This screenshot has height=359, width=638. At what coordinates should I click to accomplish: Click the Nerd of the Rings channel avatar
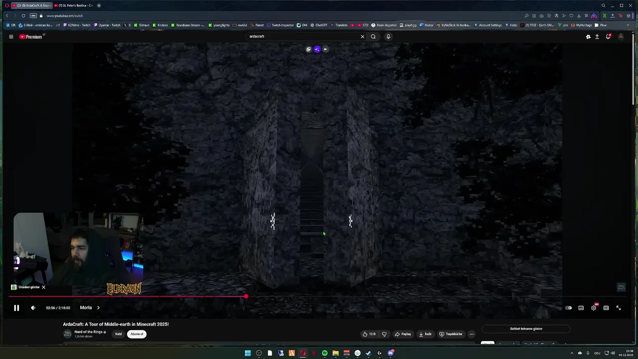[67, 334]
